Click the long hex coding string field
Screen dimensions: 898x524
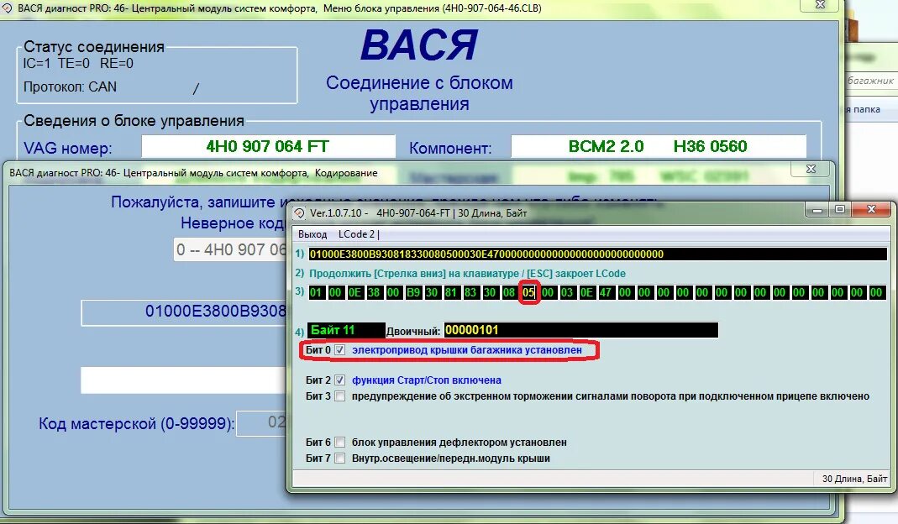(x=598, y=254)
